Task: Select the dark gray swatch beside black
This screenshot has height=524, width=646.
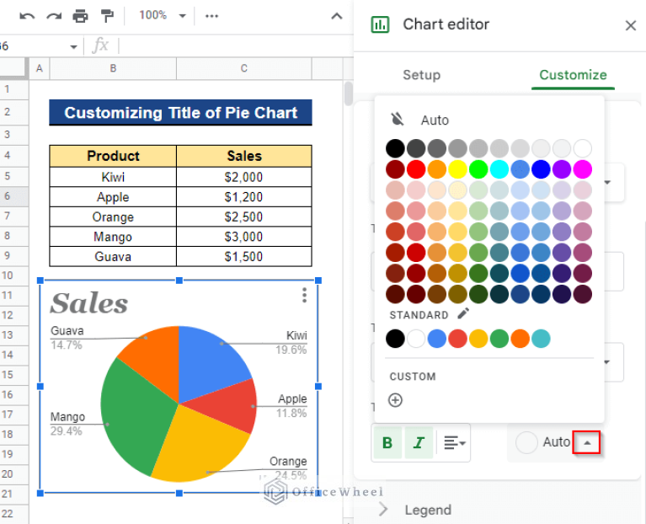Action: pos(416,148)
